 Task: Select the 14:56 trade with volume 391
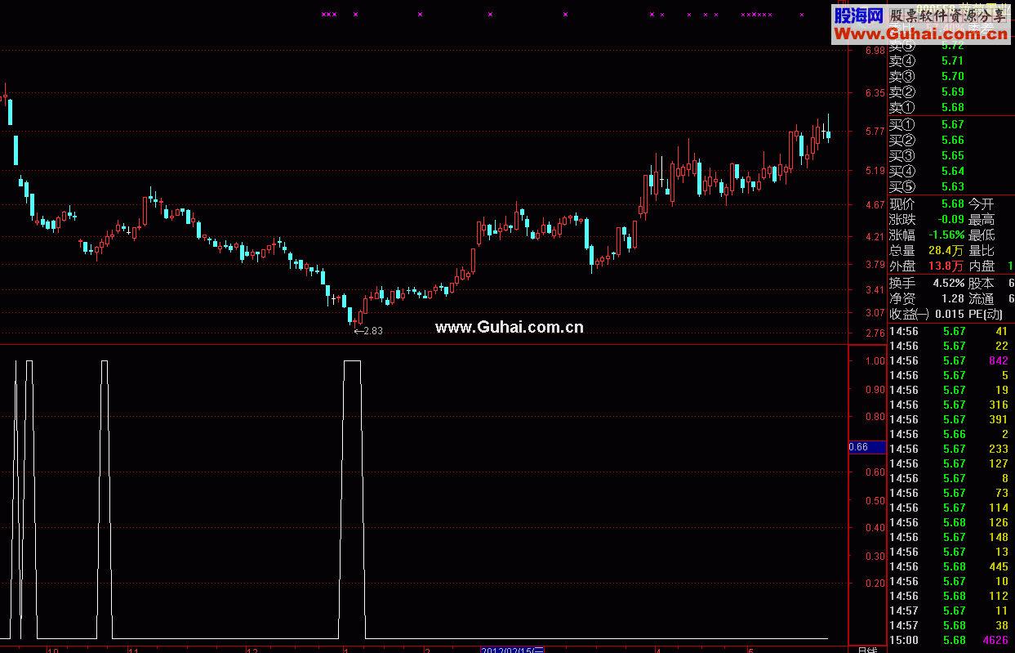click(950, 419)
